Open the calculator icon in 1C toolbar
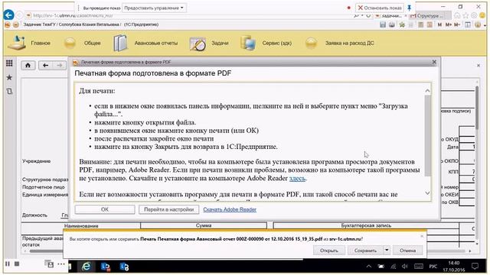Screen dimensions: 490x275 [421, 24]
